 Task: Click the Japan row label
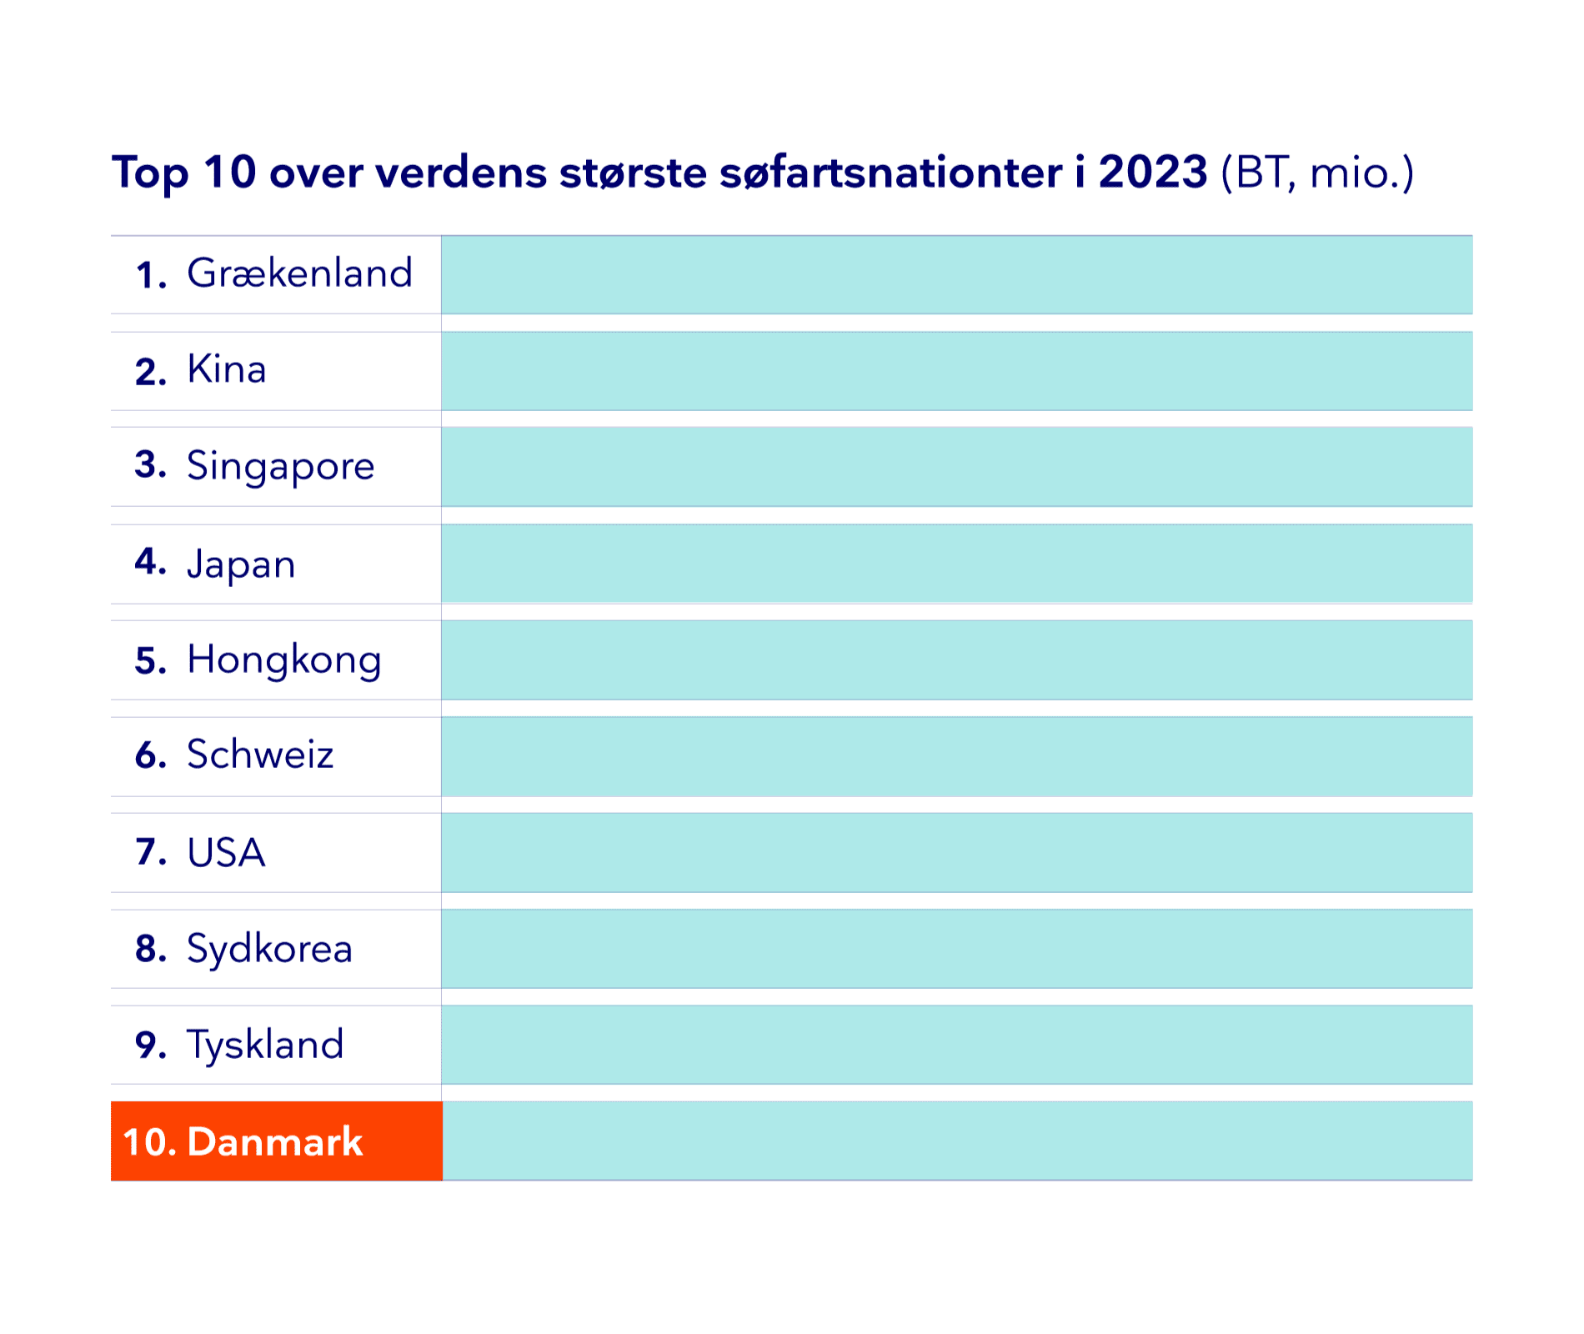click(x=241, y=564)
